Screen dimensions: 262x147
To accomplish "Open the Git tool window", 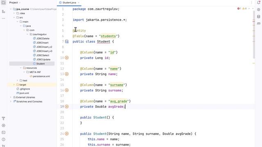I will [3, 145].
